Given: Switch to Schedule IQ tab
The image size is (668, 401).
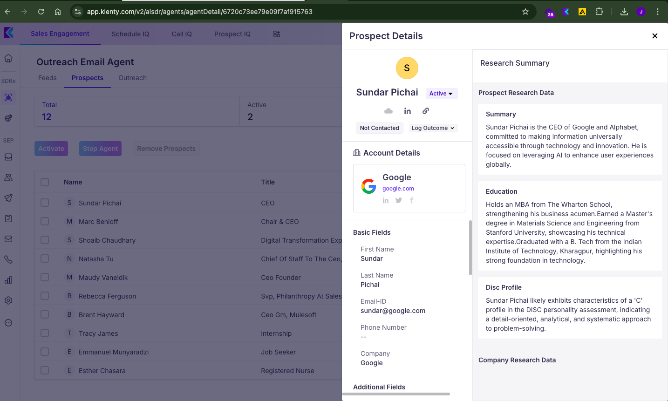Looking at the screenshot, I should point(130,34).
